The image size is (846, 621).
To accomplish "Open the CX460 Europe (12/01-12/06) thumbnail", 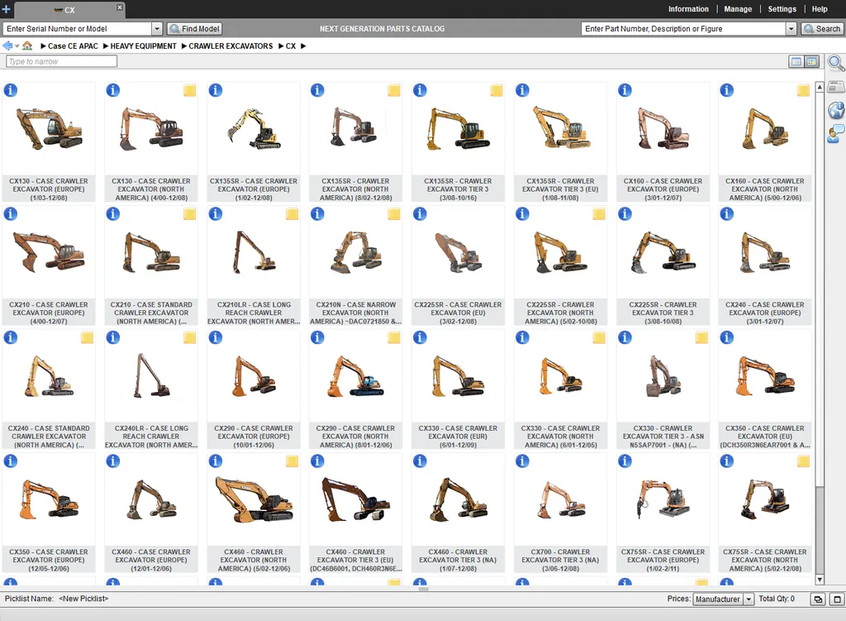I will tap(150, 500).
